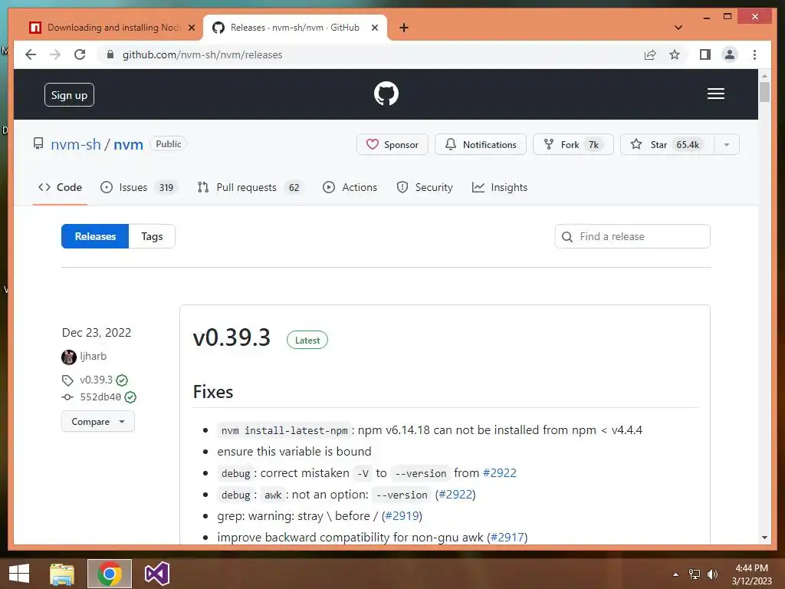Bookmark this page with the star
The width and height of the screenshot is (785, 589).
[x=675, y=54]
